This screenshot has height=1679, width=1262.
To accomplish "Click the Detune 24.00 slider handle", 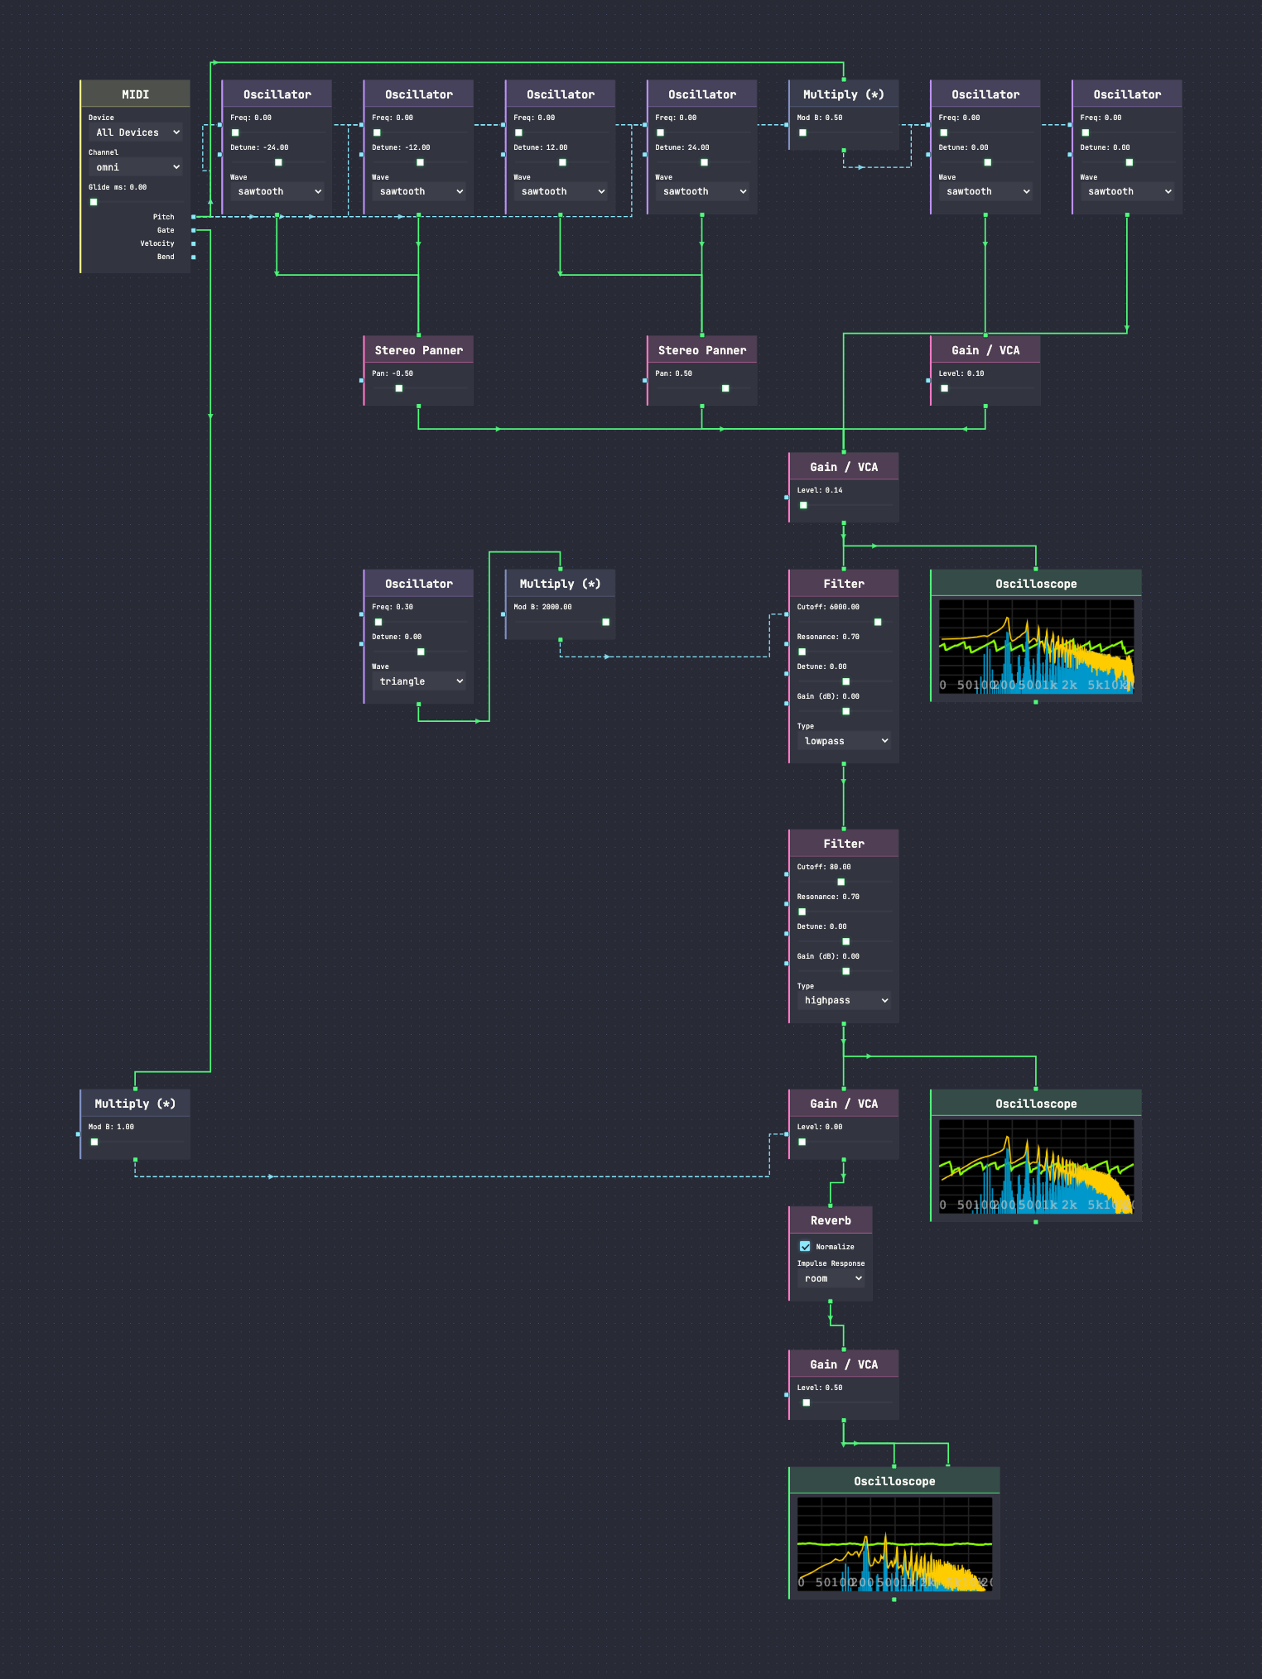I will pos(704,162).
